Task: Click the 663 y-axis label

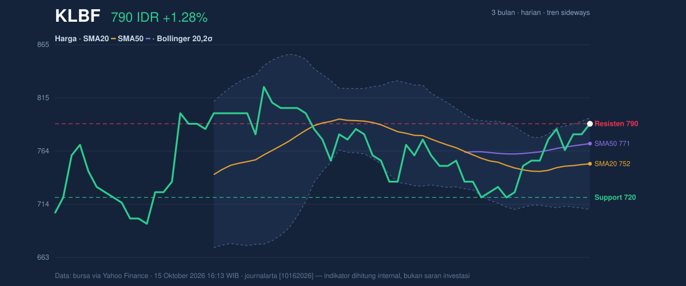Action: (x=43, y=257)
